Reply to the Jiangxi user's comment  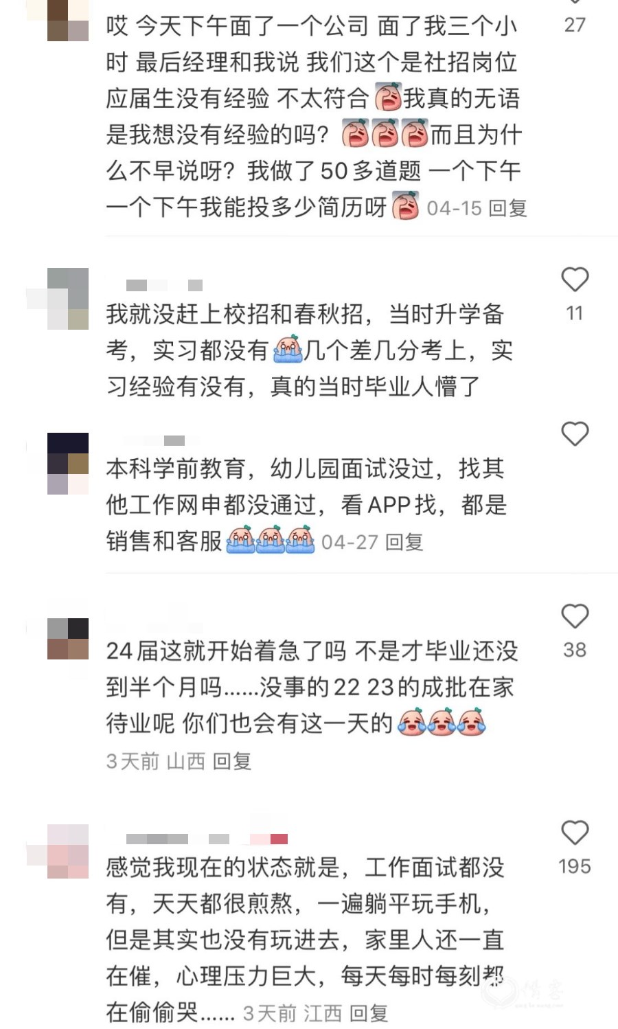click(x=369, y=1013)
